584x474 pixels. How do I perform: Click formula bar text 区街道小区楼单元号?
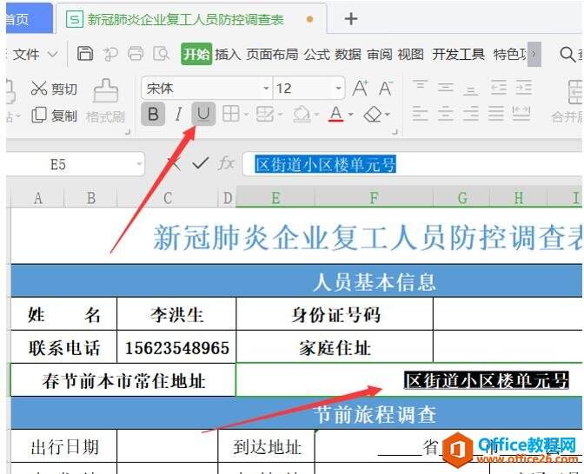coord(325,164)
